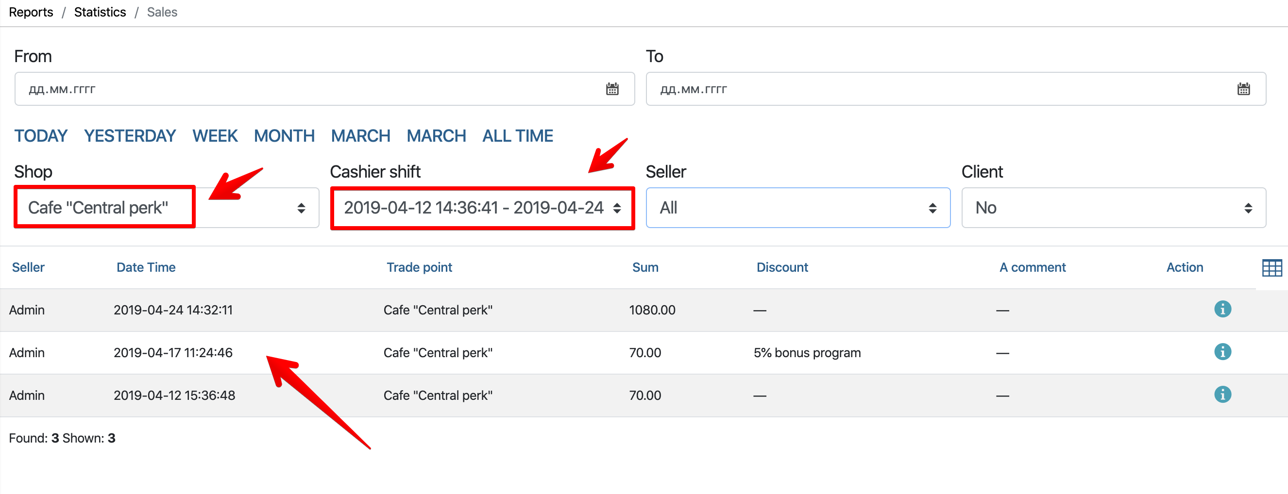The width and height of the screenshot is (1288, 494).
Task: Open the Client filter dropdown
Action: point(1113,208)
